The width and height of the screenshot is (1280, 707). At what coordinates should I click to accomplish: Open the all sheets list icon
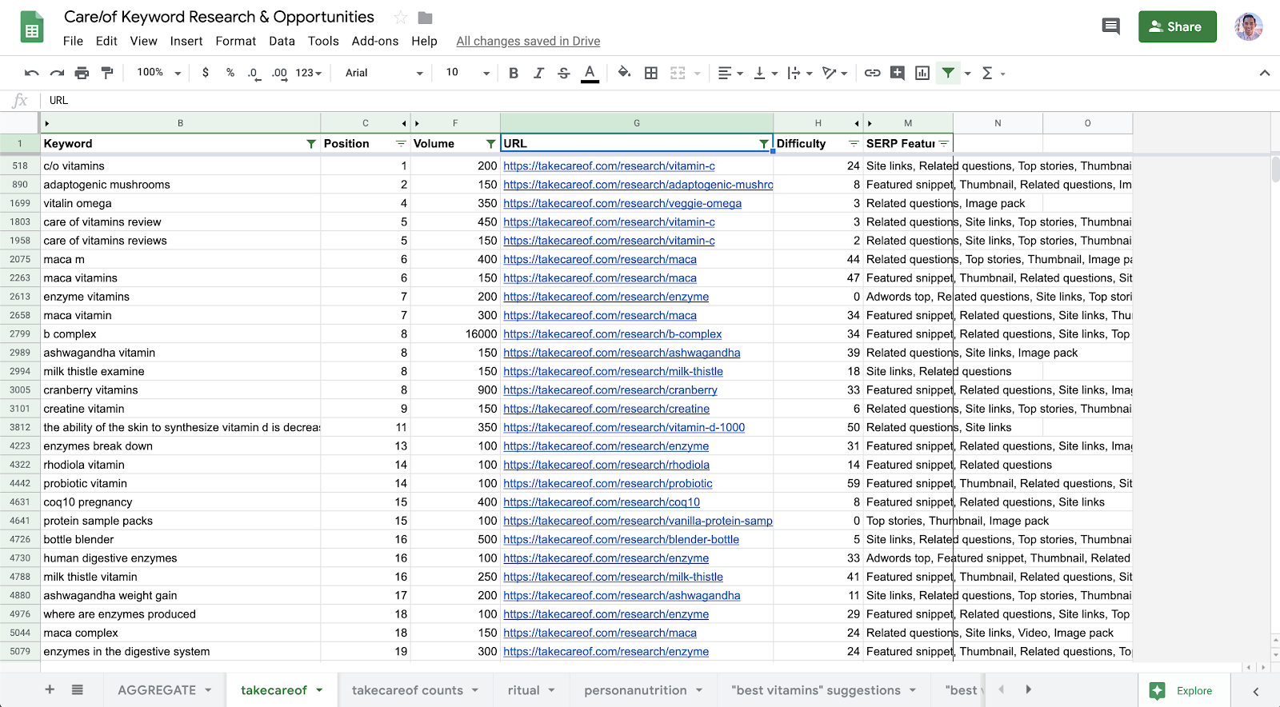pyautogui.click(x=78, y=689)
